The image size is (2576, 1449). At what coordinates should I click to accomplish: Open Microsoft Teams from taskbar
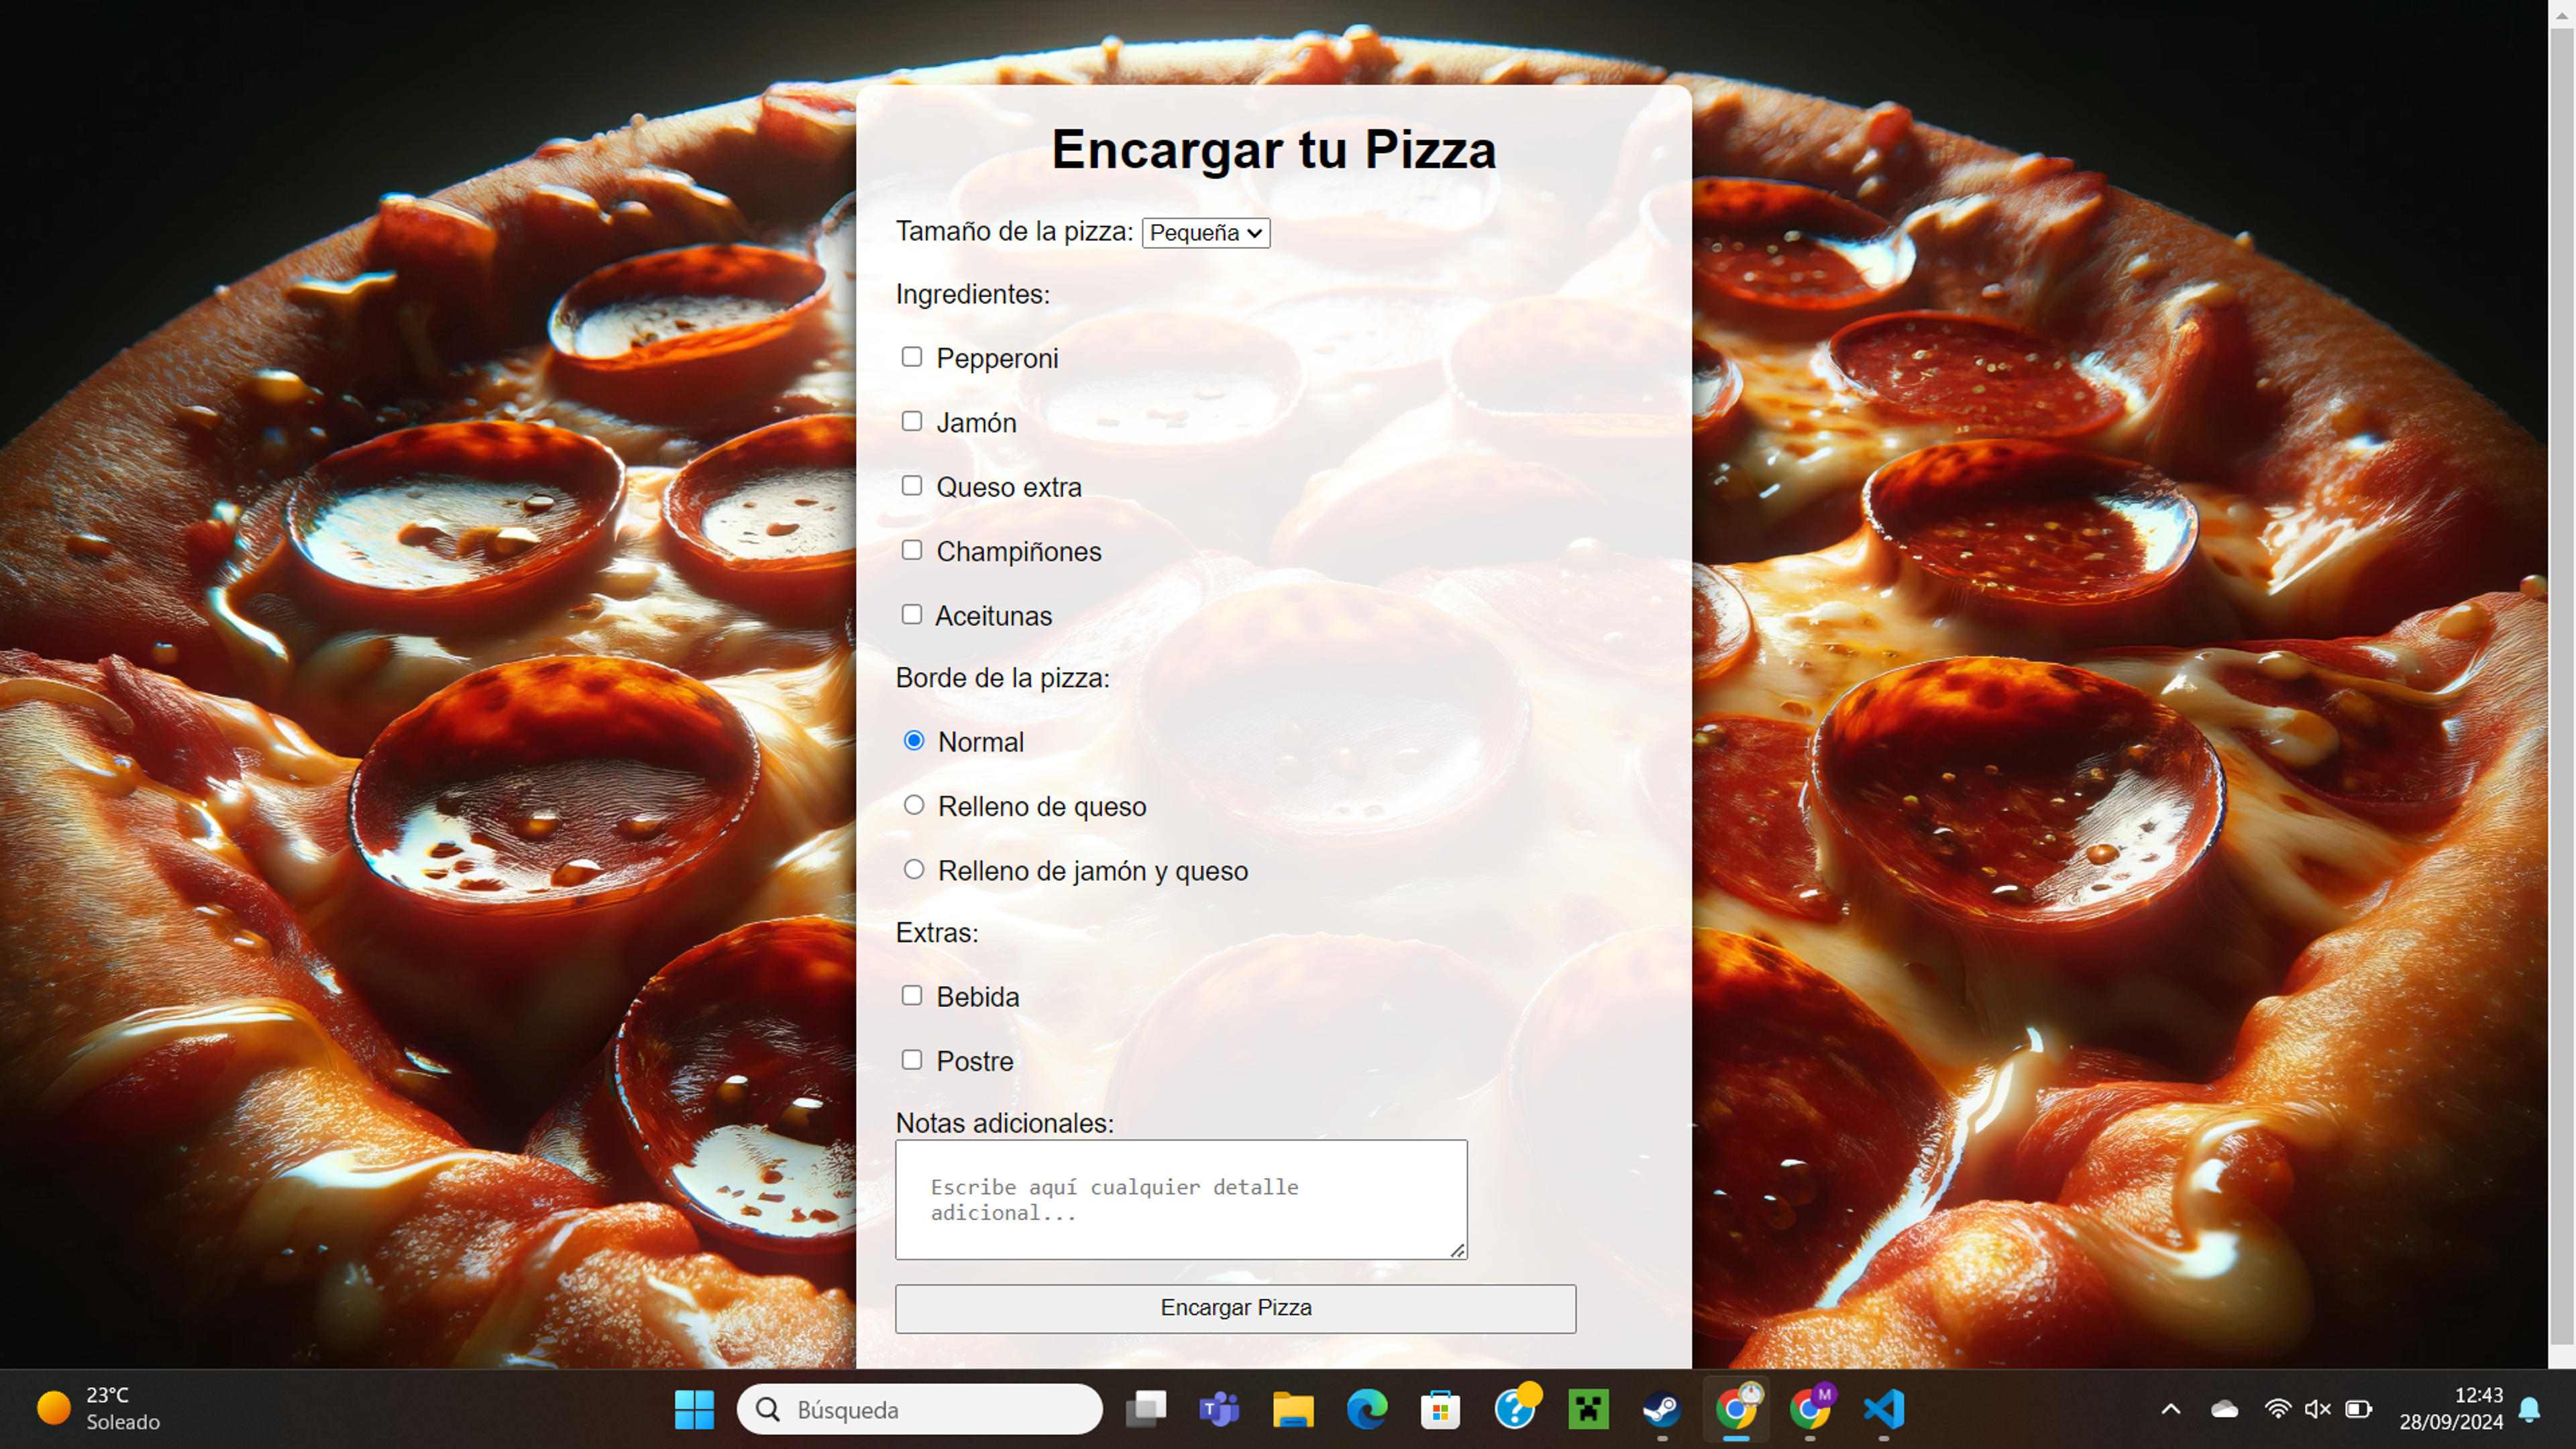coord(1219,1409)
